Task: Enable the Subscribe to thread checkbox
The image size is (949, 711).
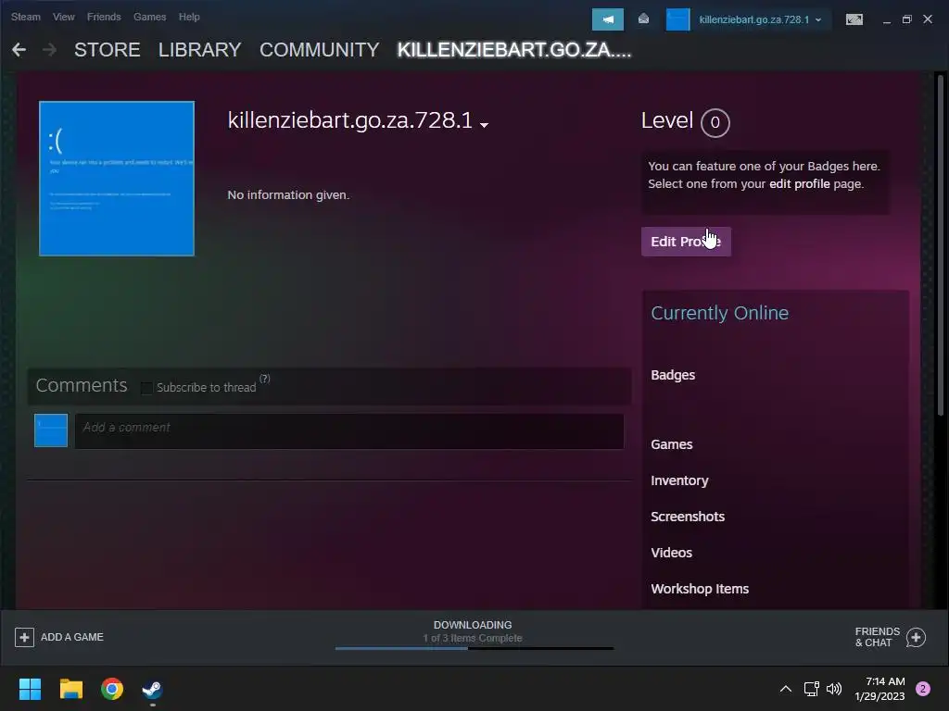Action: click(146, 388)
